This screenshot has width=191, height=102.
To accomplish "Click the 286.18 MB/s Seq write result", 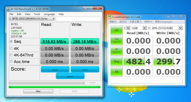I will 85,42.
